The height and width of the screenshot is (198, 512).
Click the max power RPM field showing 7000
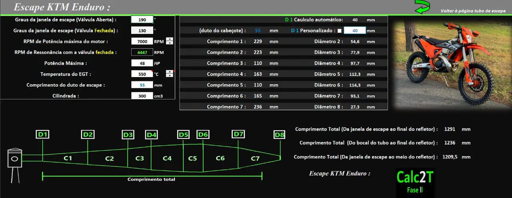click(x=142, y=41)
